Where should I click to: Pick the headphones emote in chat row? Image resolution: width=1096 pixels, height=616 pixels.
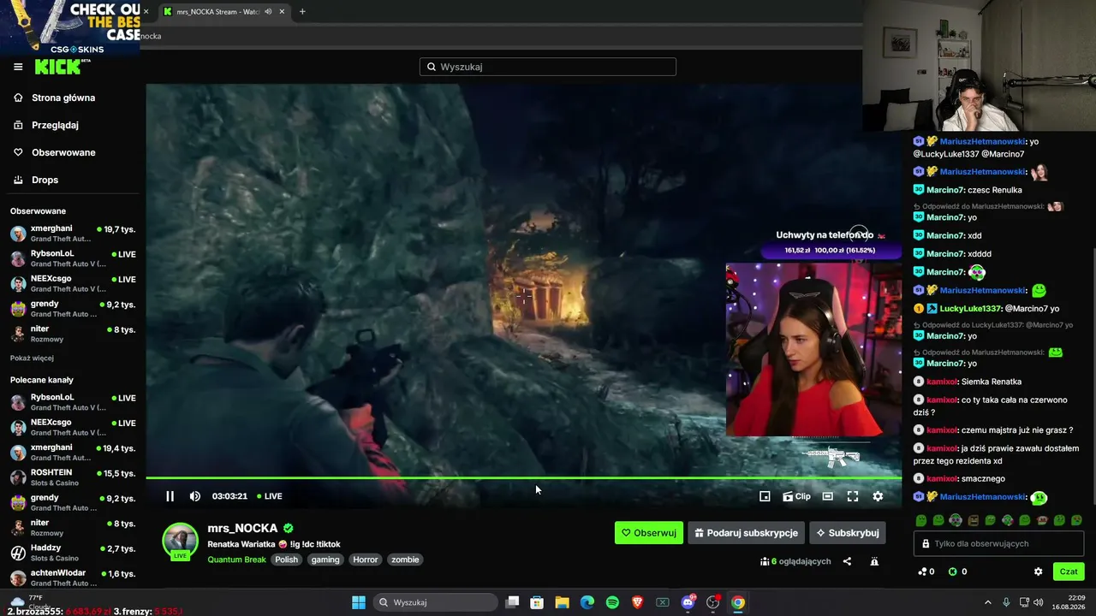click(956, 520)
